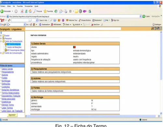Open the Pesquisadores link
This screenshot has height=127, width=163.
[x=7, y=72]
